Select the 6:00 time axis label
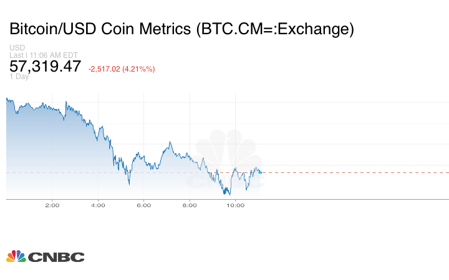Screen dimensions: 449x280 pos(143,205)
